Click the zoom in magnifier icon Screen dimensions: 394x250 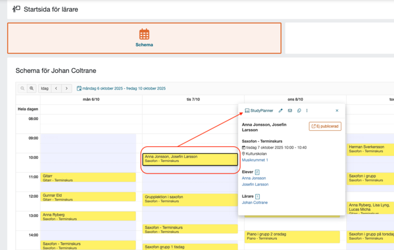(x=31, y=88)
